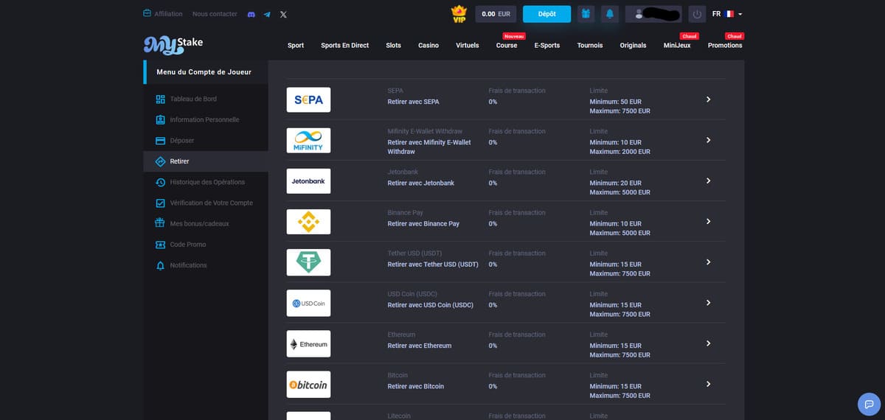Click the blue Dépôt button
The height and width of the screenshot is (420, 885).
point(546,14)
